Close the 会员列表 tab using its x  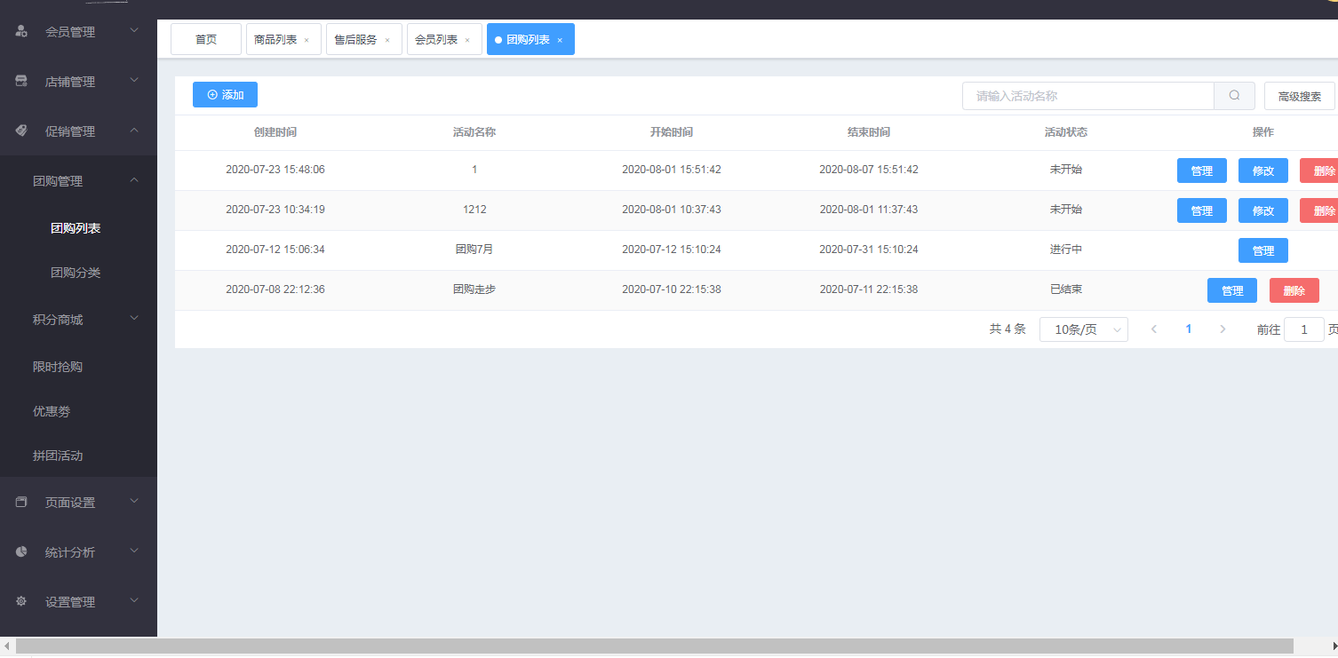pyautogui.click(x=467, y=40)
